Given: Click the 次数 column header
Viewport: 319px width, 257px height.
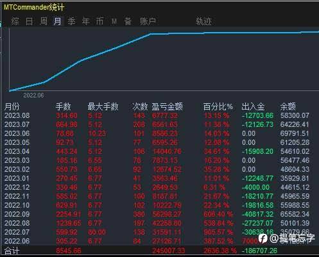Looking at the screenshot, I should 140,106.
